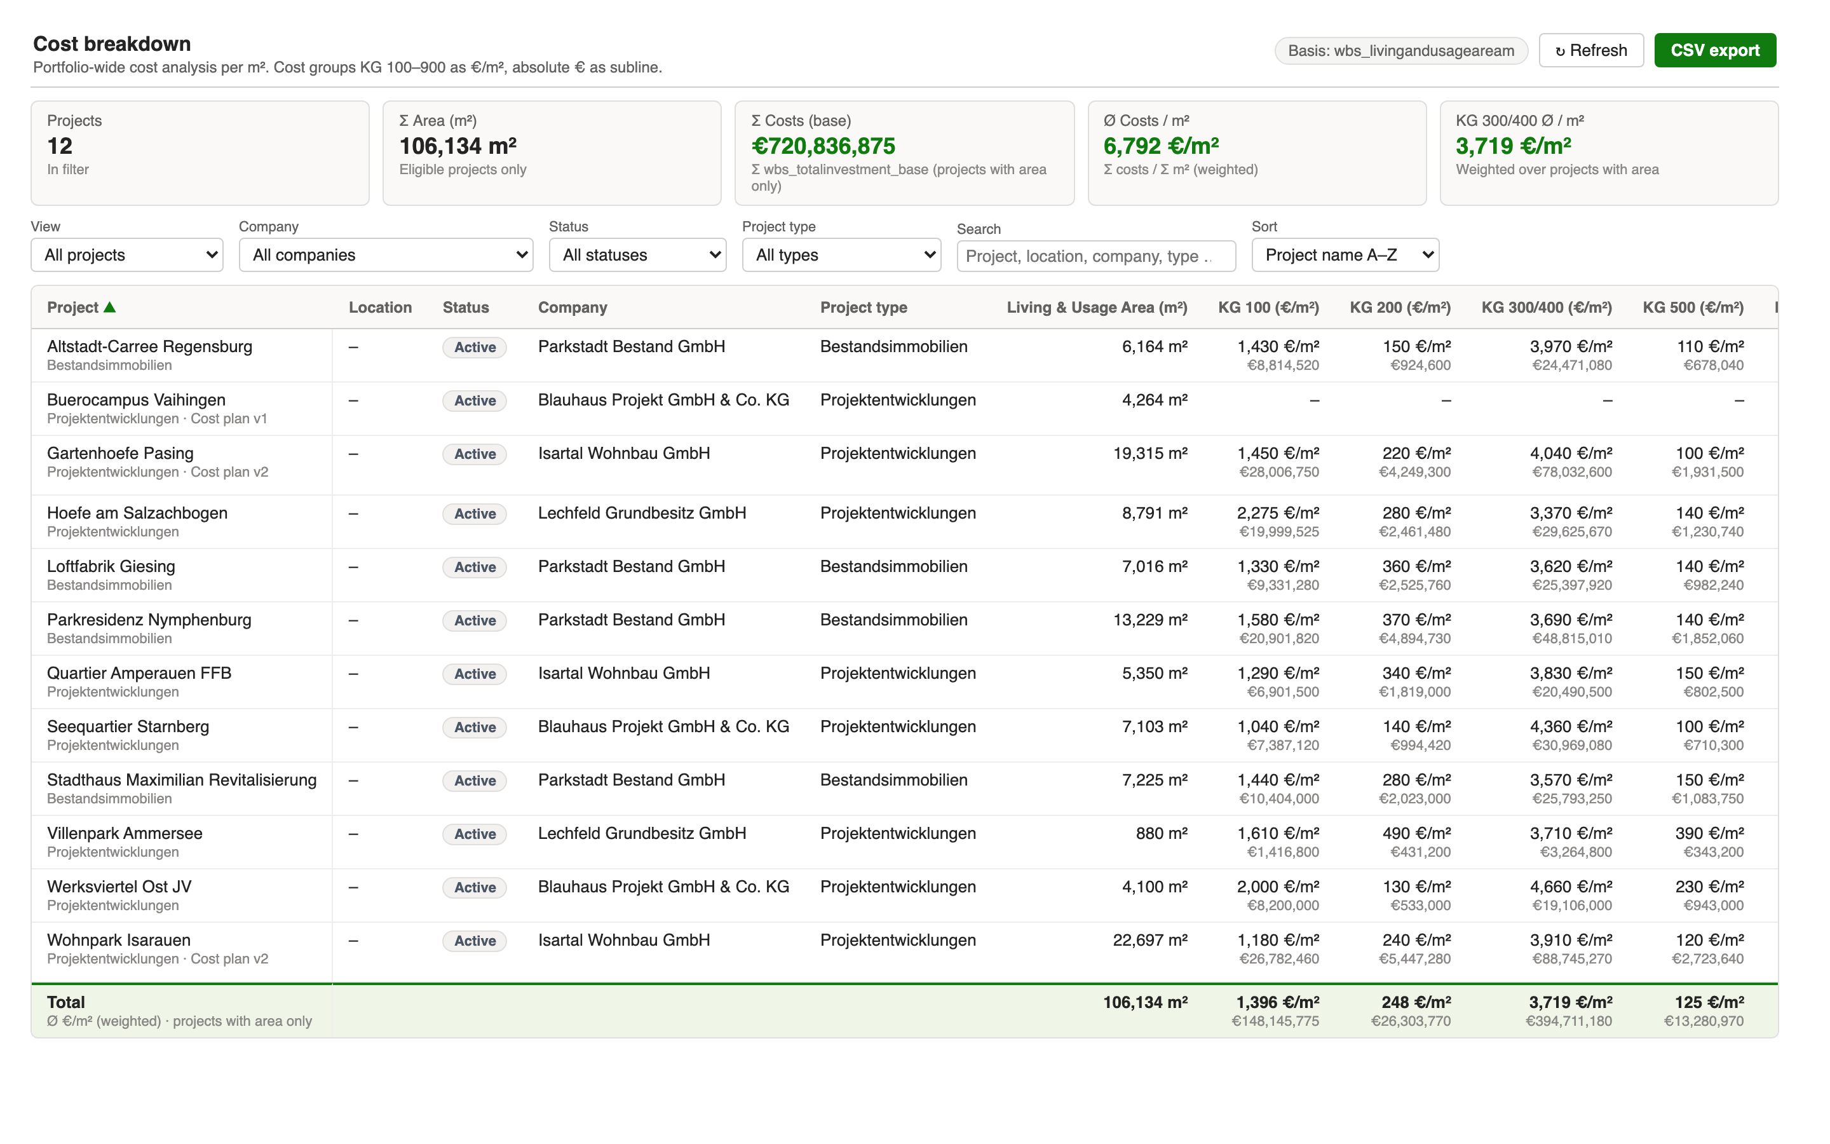This screenshot has width=1830, height=1144.
Task: Sort by Project type column header
Action: coord(864,307)
